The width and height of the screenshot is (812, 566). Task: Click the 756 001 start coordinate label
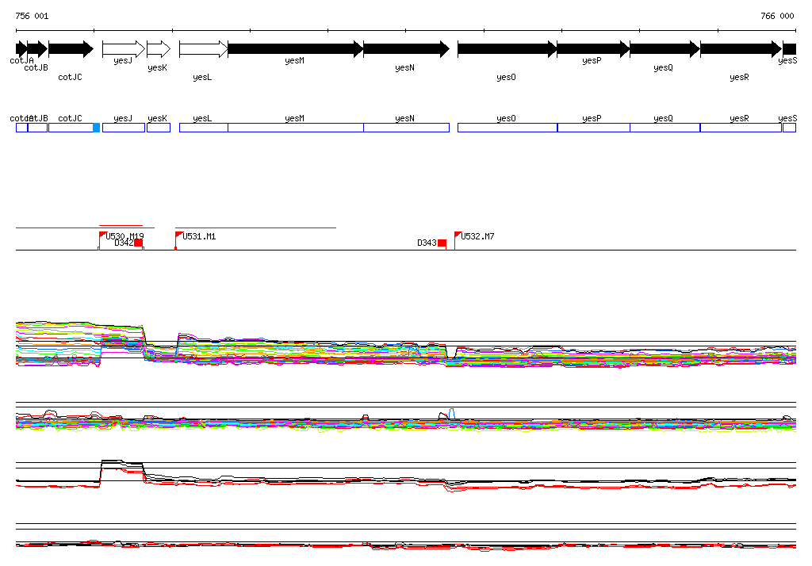(32, 16)
